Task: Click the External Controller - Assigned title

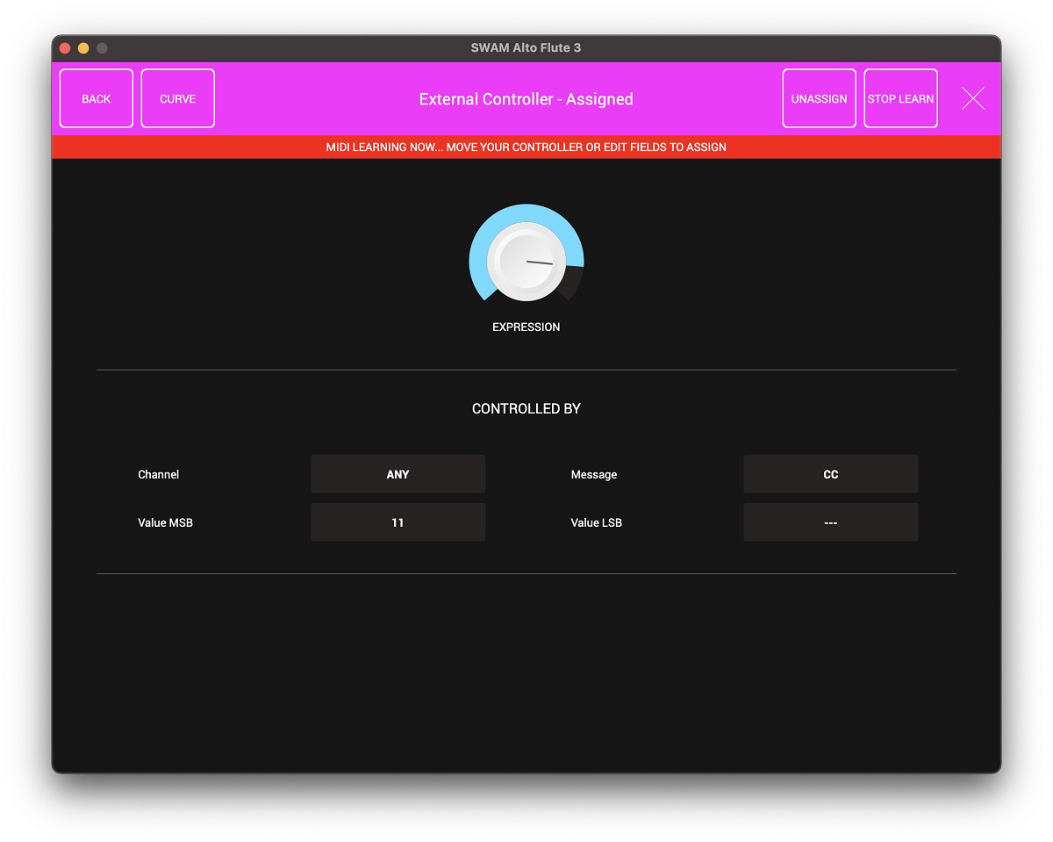Action: [526, 99]
